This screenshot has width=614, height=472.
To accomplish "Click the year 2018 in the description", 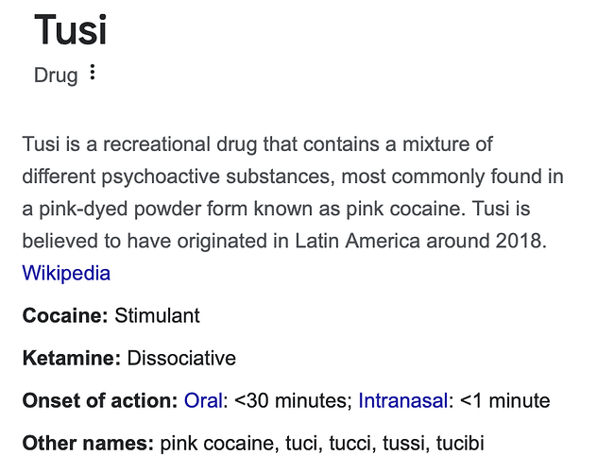I will tap(519, 241).
